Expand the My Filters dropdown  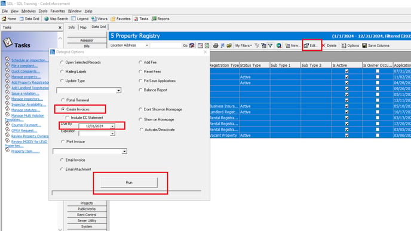243,45
